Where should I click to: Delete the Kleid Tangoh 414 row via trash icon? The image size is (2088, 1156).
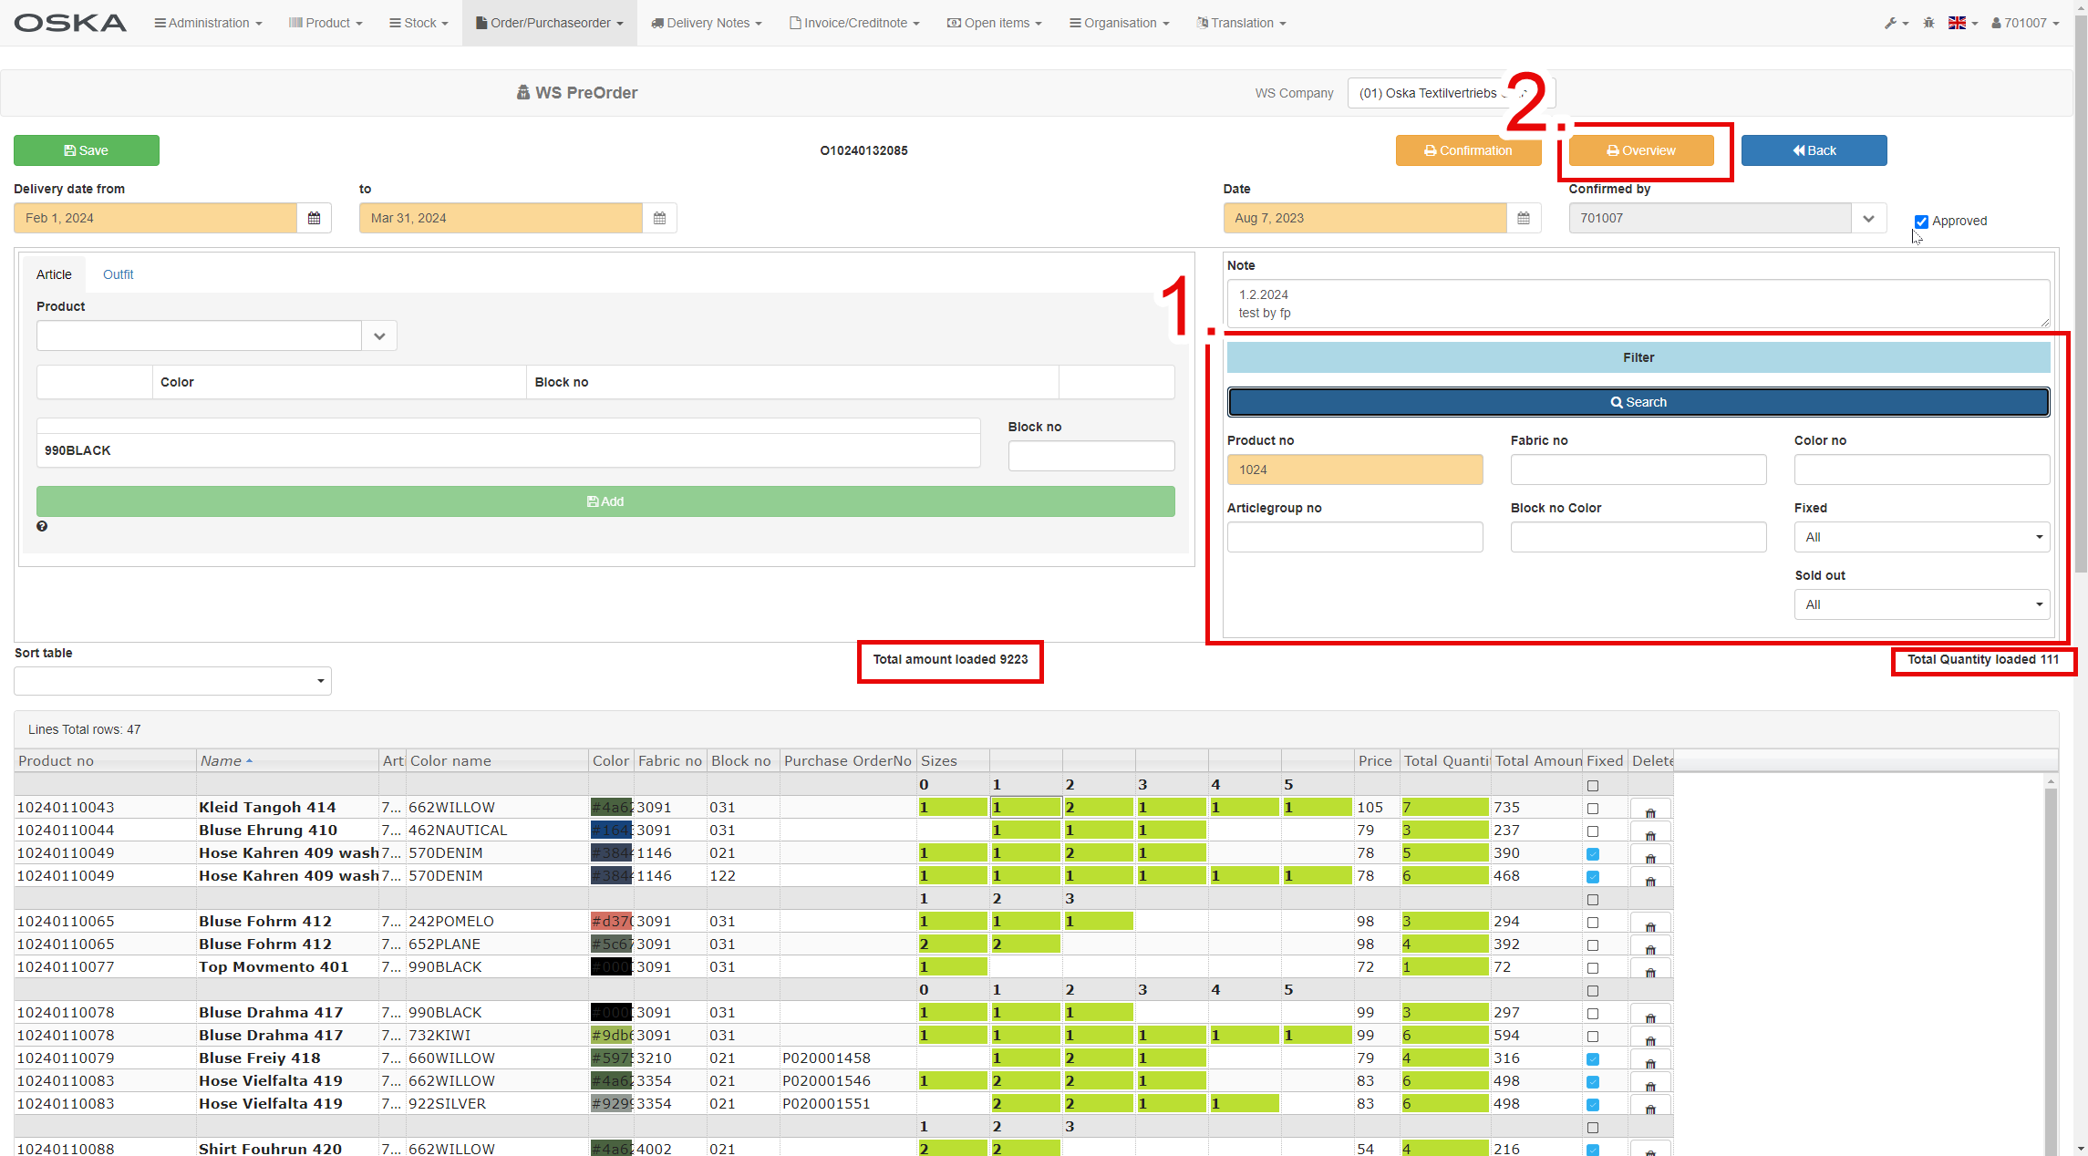[x=1649, y=810]
